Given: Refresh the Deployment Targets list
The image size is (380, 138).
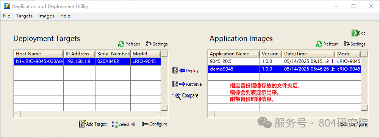Looking at the screenshot, I should pos(129,44).
